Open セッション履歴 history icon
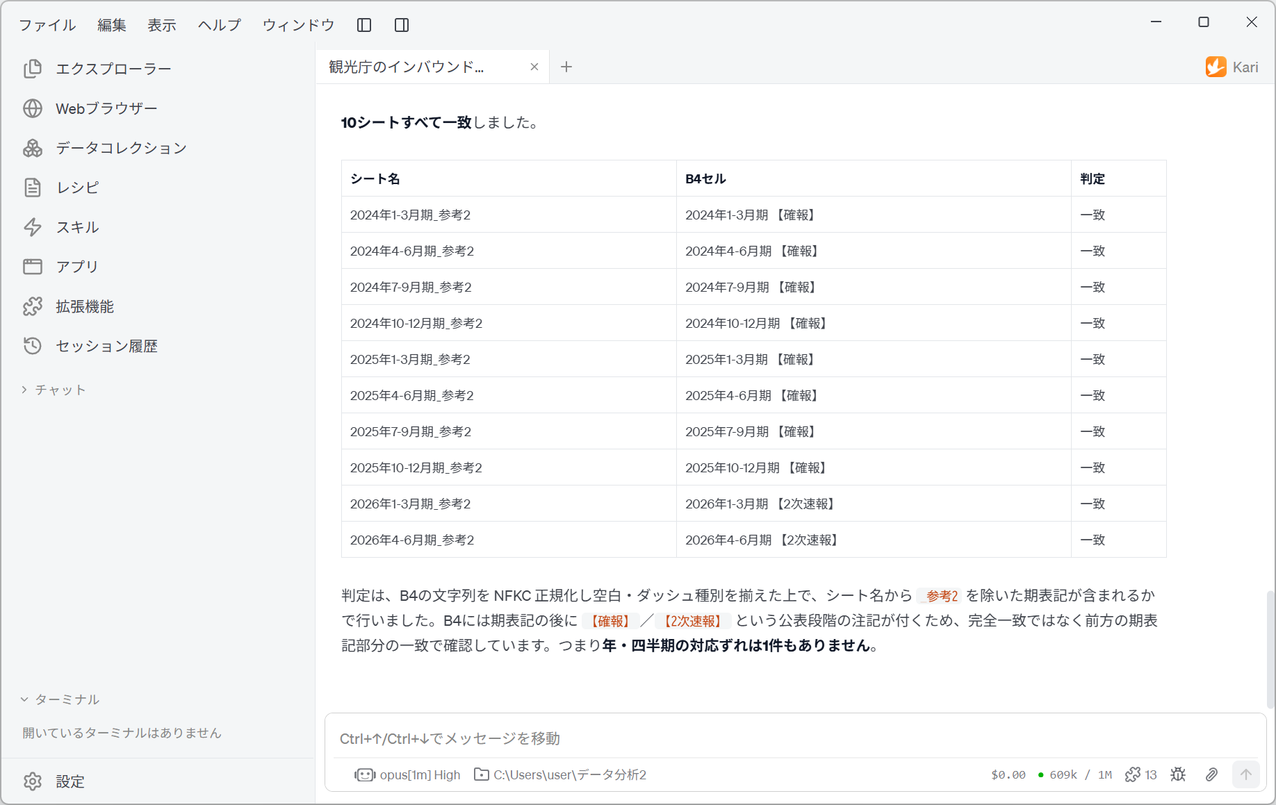Viewport: 1276px width, 805px height. point(33,346)
